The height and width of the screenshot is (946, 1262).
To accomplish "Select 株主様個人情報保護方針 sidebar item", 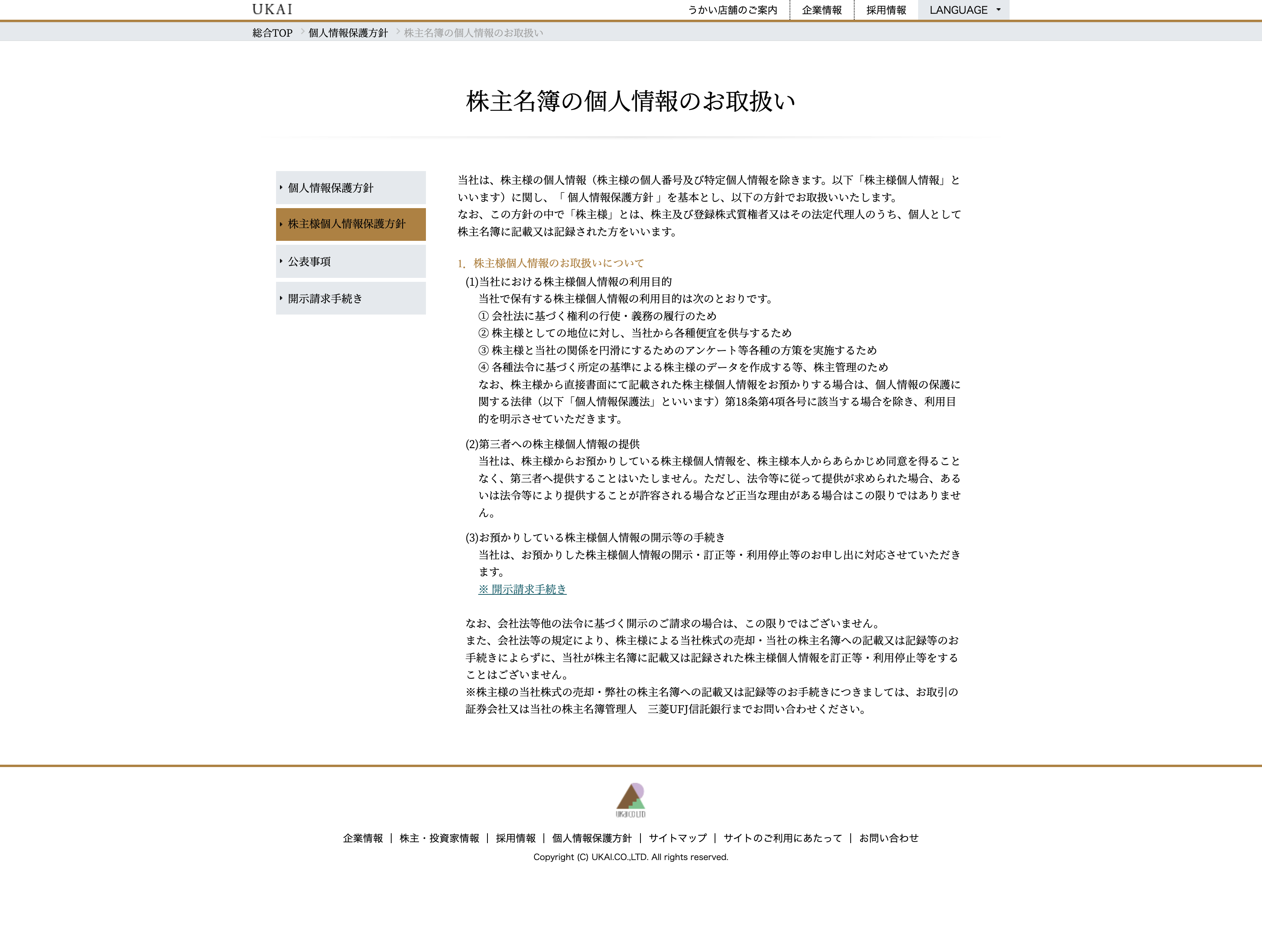I will click(x=350, y=224).
